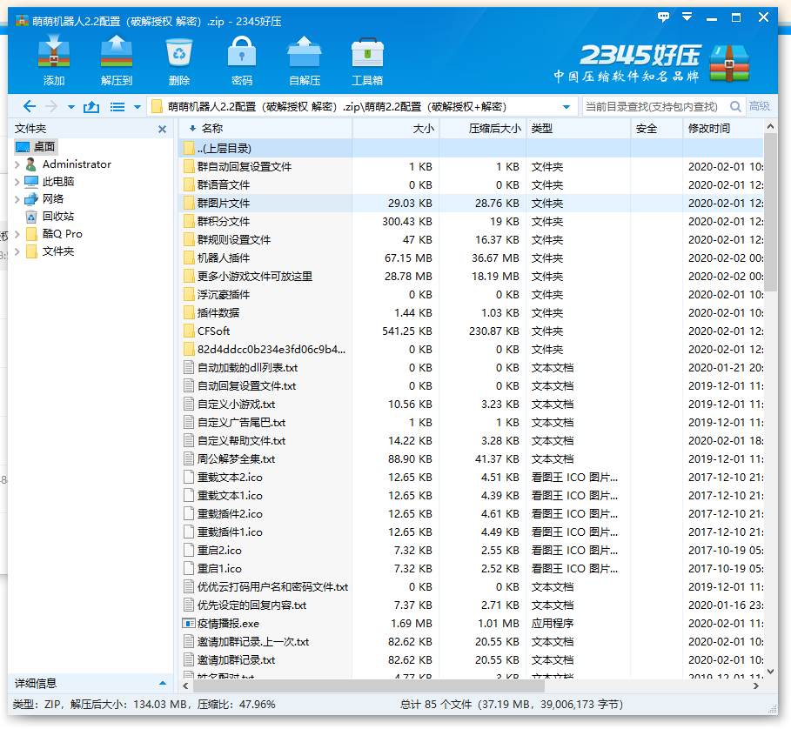
Task: Open the view mode dropdown arrow
Action: pyautogui.click(x=137, y=107)
